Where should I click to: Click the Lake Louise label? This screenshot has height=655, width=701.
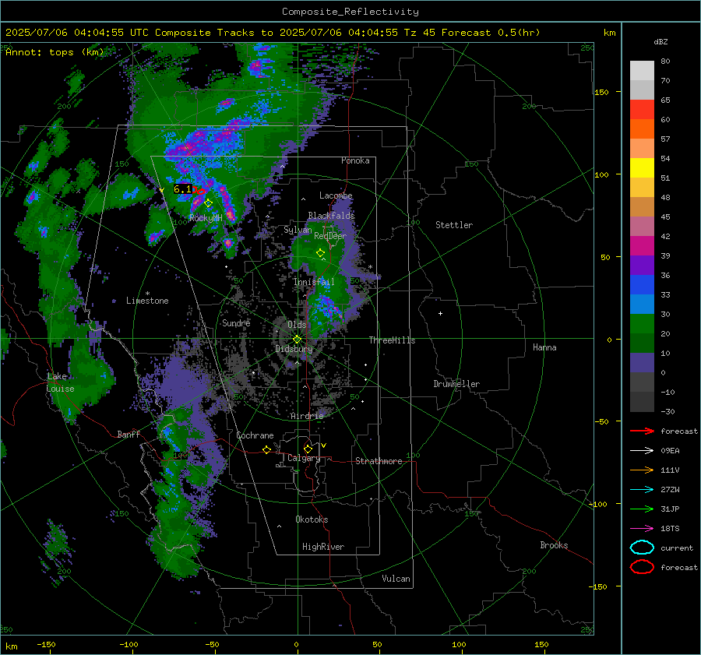(60, 382)
